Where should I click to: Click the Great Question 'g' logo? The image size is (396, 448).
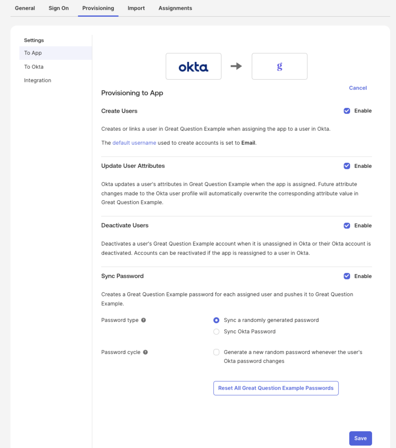279,66
